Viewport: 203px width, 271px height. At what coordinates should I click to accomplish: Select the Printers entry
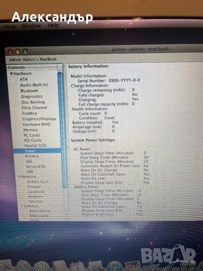tap(32, 156)
